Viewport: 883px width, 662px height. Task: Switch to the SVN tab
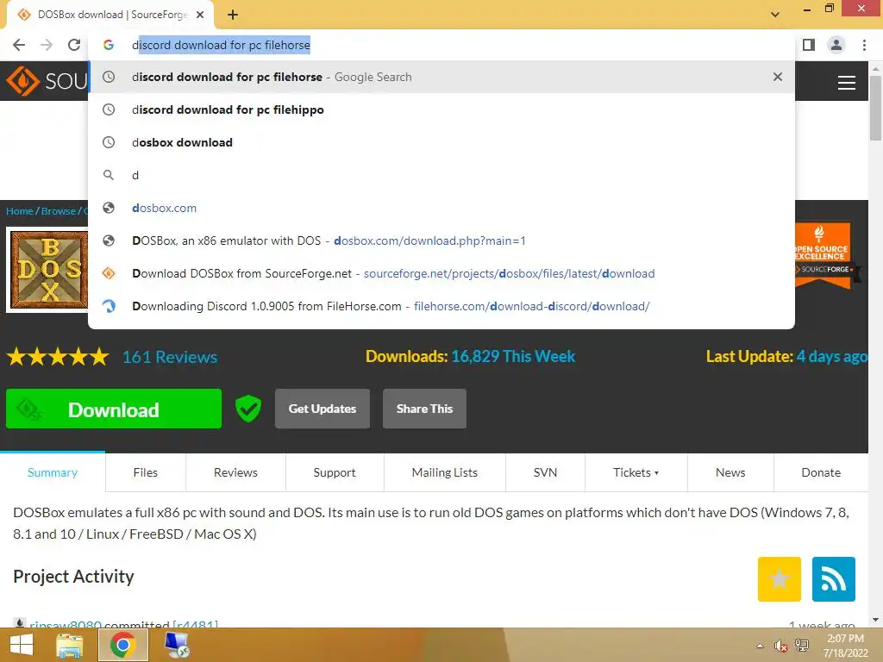(545, 472)
